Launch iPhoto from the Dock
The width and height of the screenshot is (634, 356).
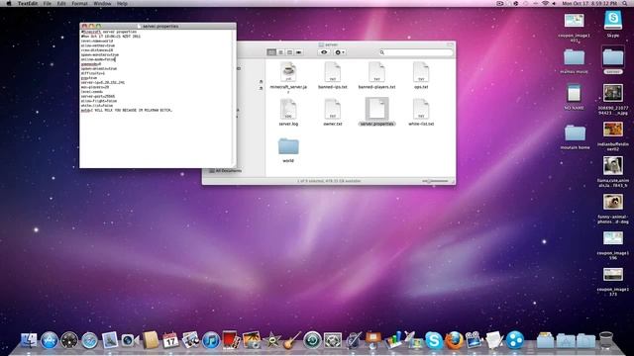point(252,340)
